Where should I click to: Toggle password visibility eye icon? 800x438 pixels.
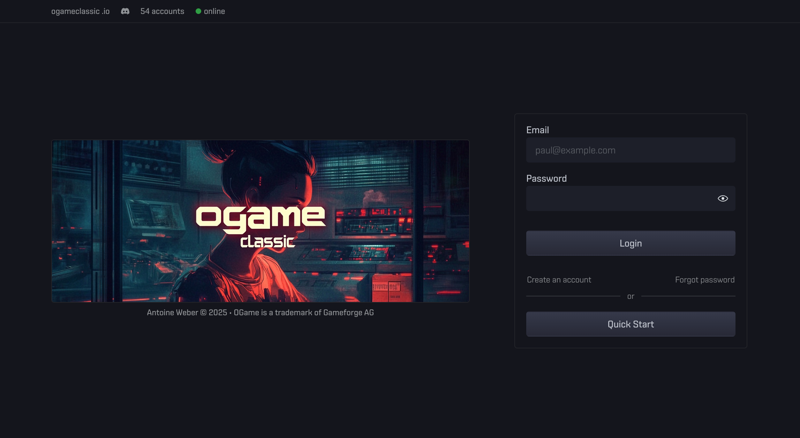click(723, 198)
